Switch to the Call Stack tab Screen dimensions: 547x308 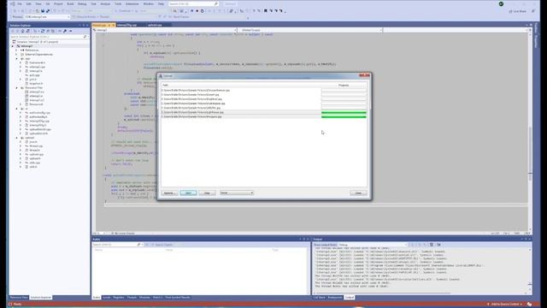pos(319,298)
